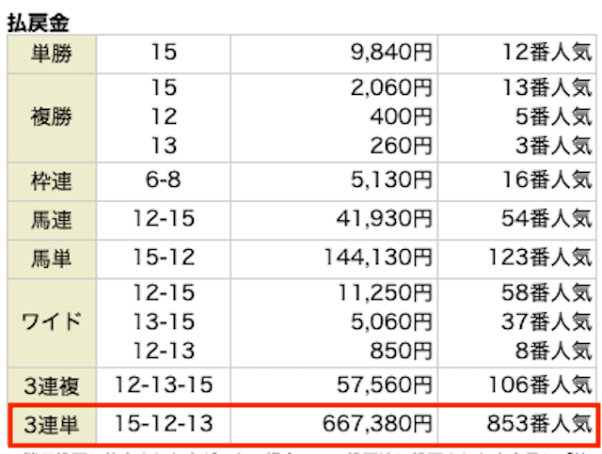
Task: Click the ワイド row label
Action: tap(52, 321)
